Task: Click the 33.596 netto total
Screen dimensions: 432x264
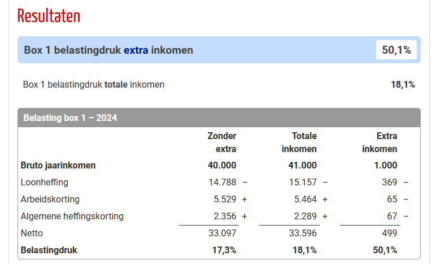Action: click(x=303, y=233)
